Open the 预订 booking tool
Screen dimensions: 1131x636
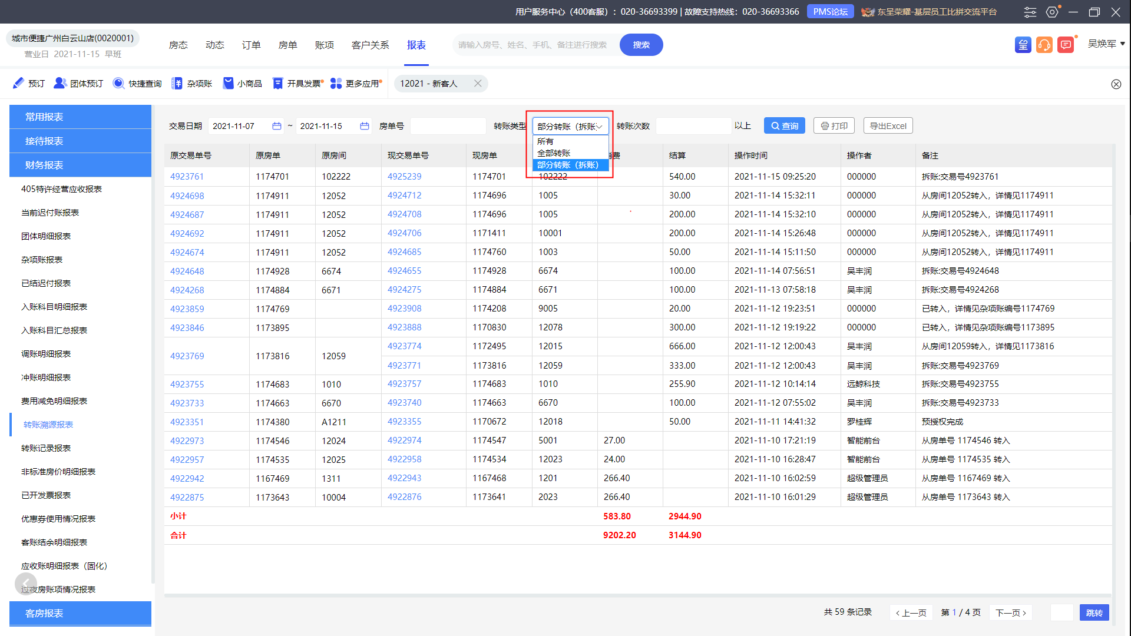point(29,84)
